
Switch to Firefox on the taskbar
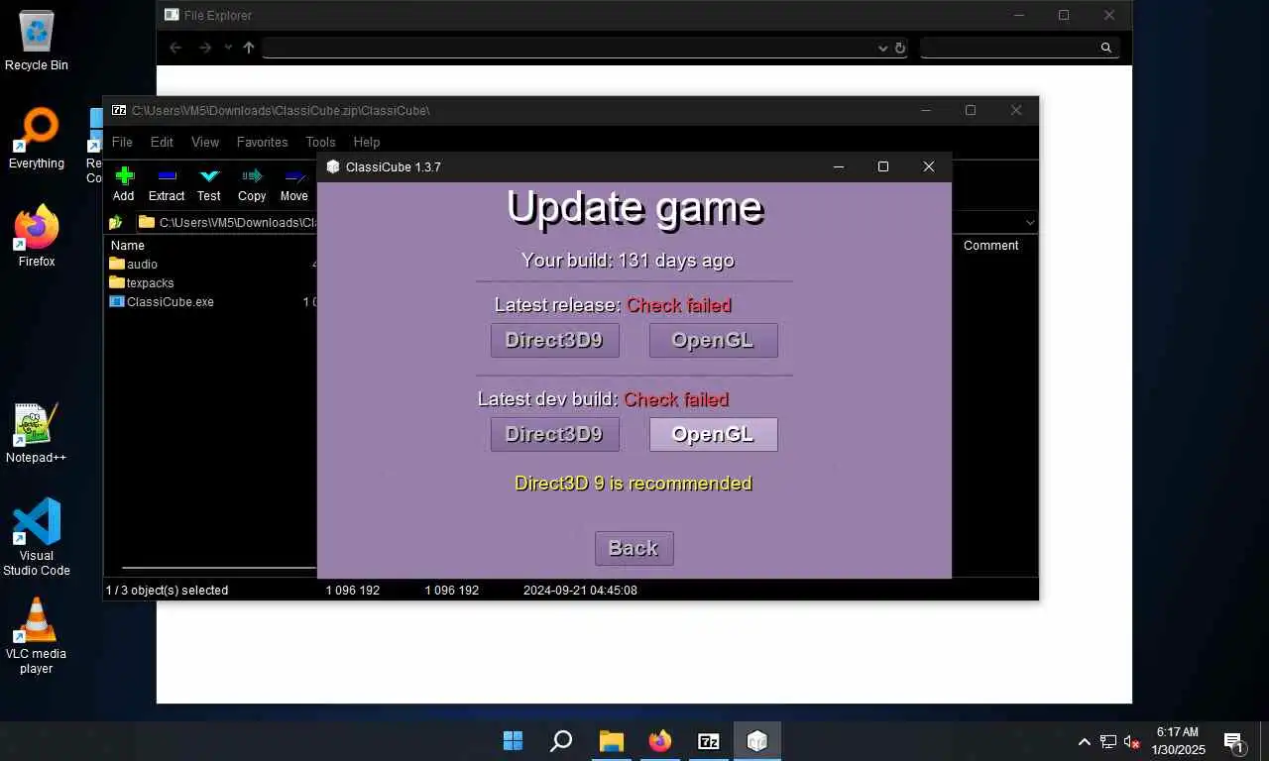[x=659, y=741]
